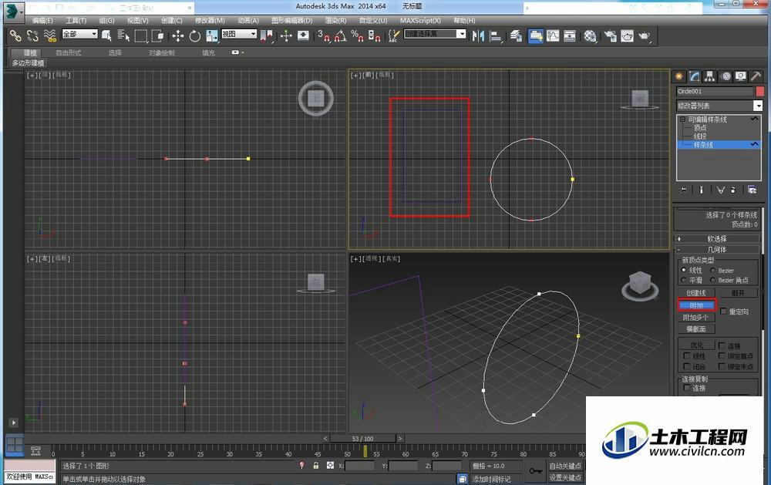Switch to the Hierarchy command panel
771x485 pixels.
tap(709, 76)
